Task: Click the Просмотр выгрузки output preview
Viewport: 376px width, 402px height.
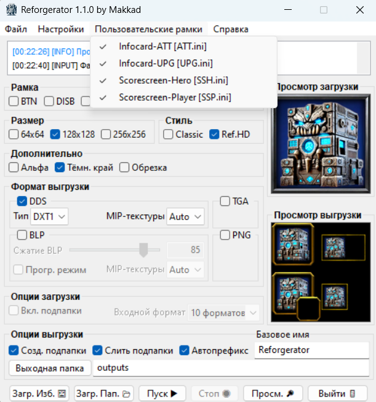Action: coord(321,272)
